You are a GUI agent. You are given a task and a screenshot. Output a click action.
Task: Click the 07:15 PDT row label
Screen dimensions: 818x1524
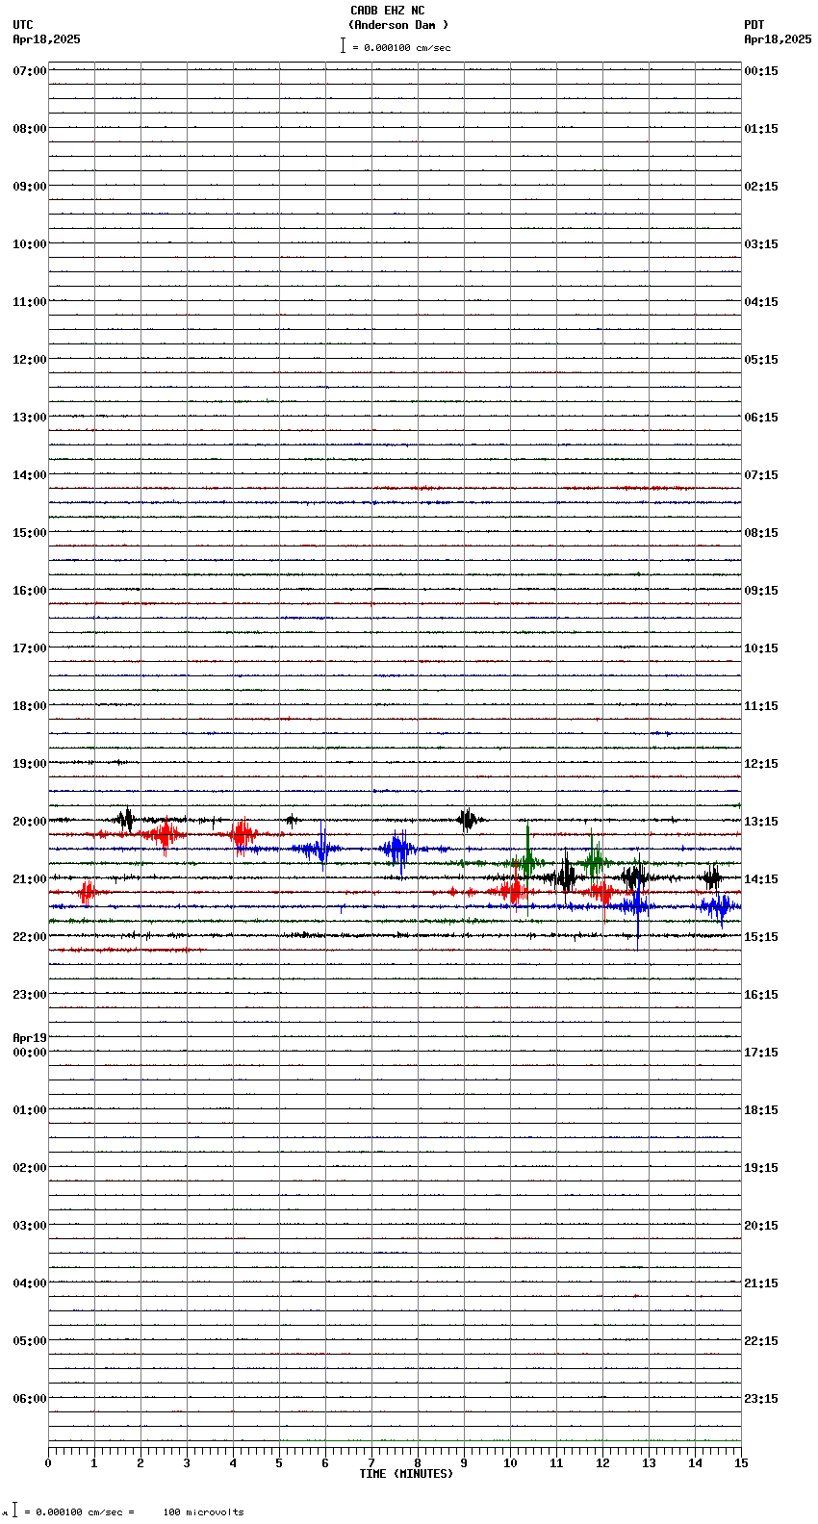click(761, 475)
